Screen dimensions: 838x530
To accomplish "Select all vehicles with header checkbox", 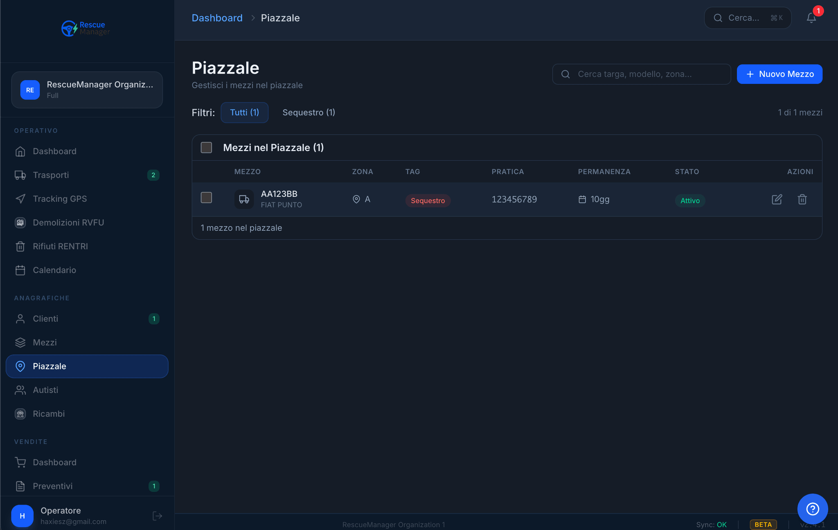I will (206, 148).
